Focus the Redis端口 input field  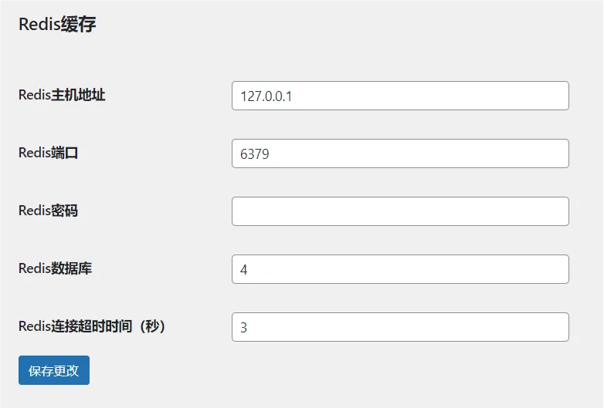pos(400,153)
